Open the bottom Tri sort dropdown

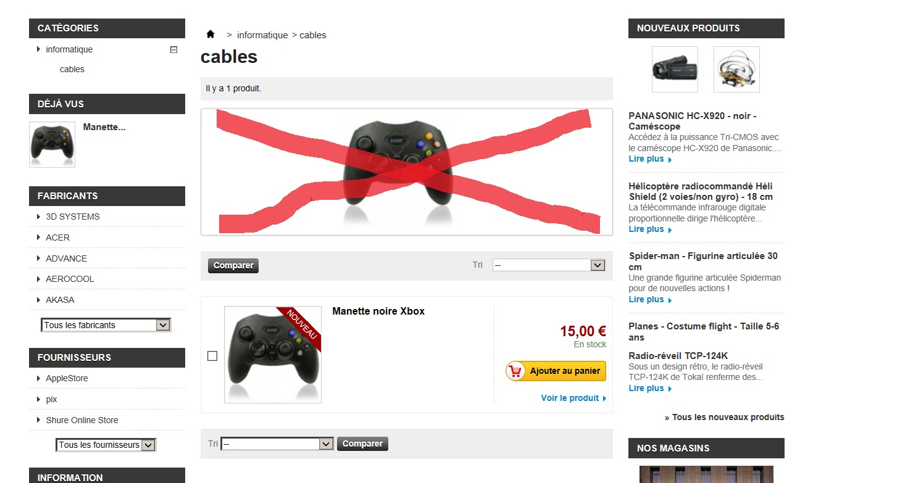(x=277, y=444)
